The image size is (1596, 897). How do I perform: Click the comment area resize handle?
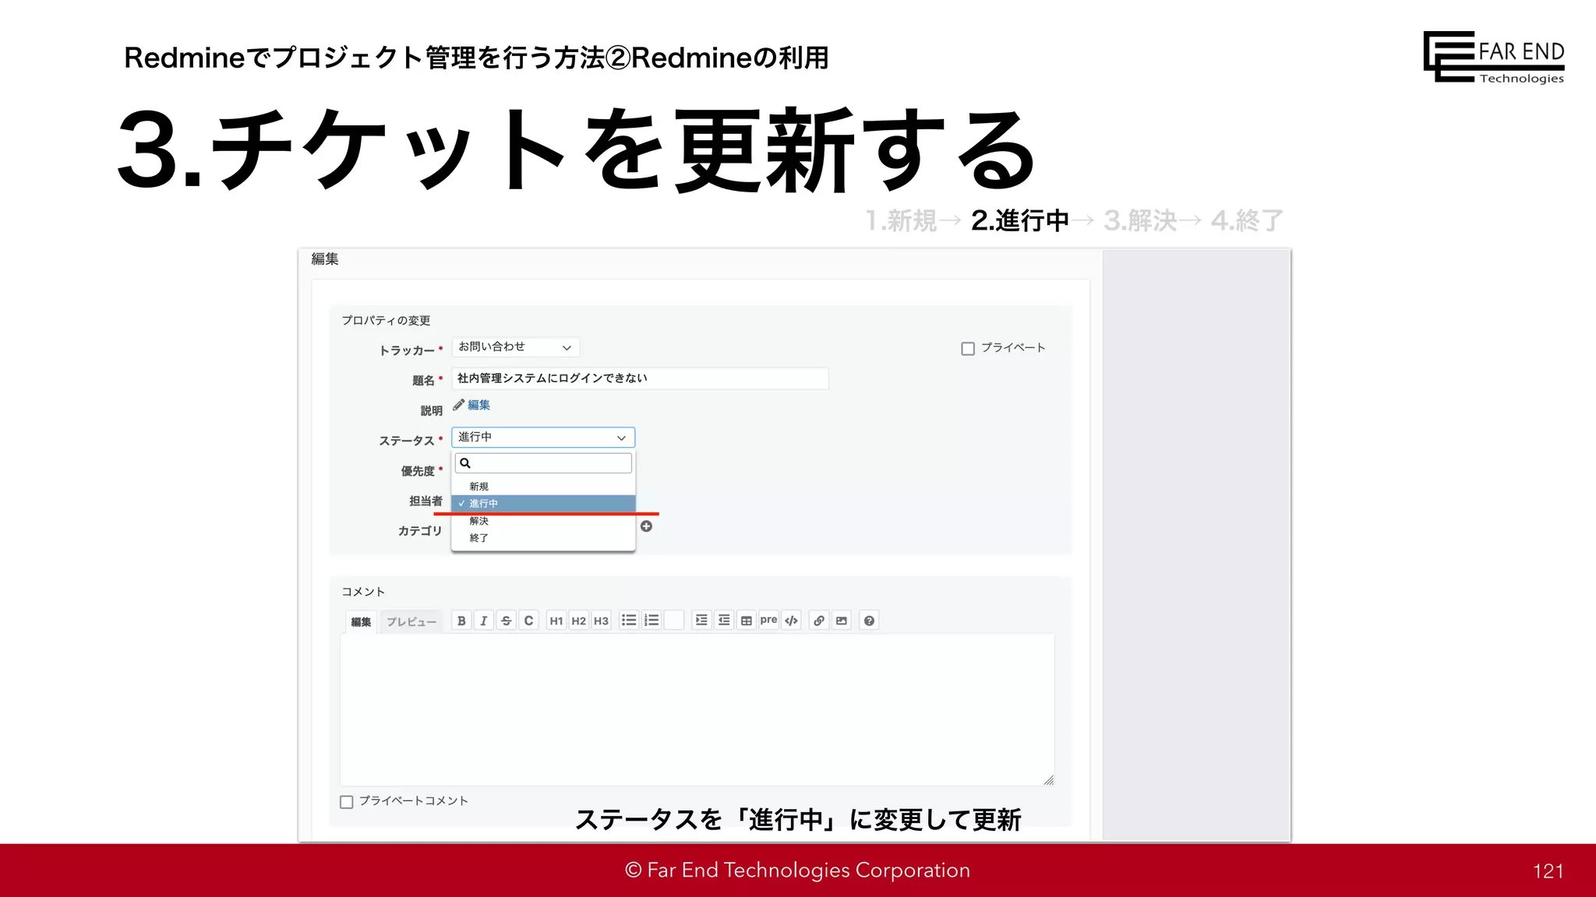(1049, 780)
